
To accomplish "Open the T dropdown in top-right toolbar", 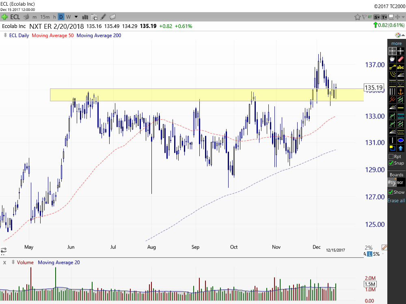I will click(x=384, y=17).
